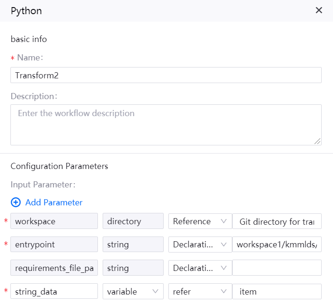Click the Git directory value field
333x304 pixels.
pyautogui.click(x=277, y=221)
